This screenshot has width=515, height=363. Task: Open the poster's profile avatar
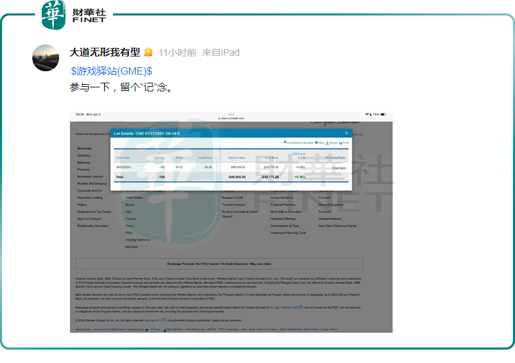(x=46, y=58)
